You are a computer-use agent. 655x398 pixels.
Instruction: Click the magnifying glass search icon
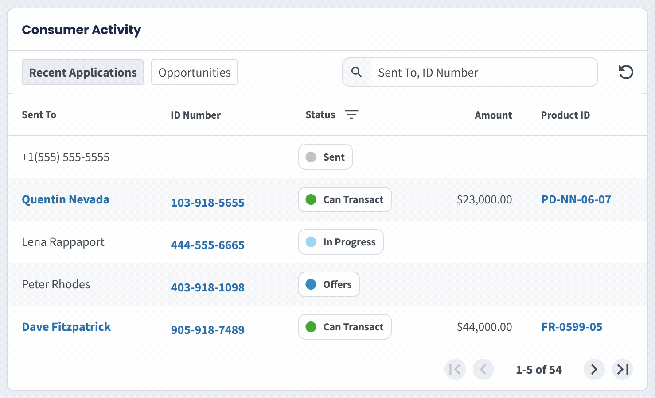pyautogui.click(x=357, y=72)
